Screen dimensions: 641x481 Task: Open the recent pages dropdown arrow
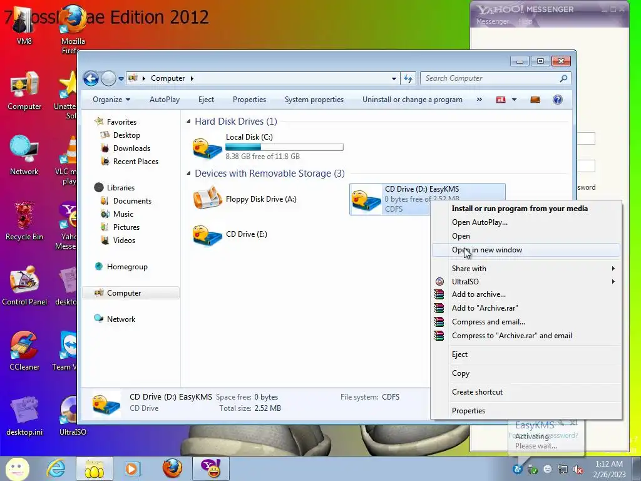click(x=121, y=78)
